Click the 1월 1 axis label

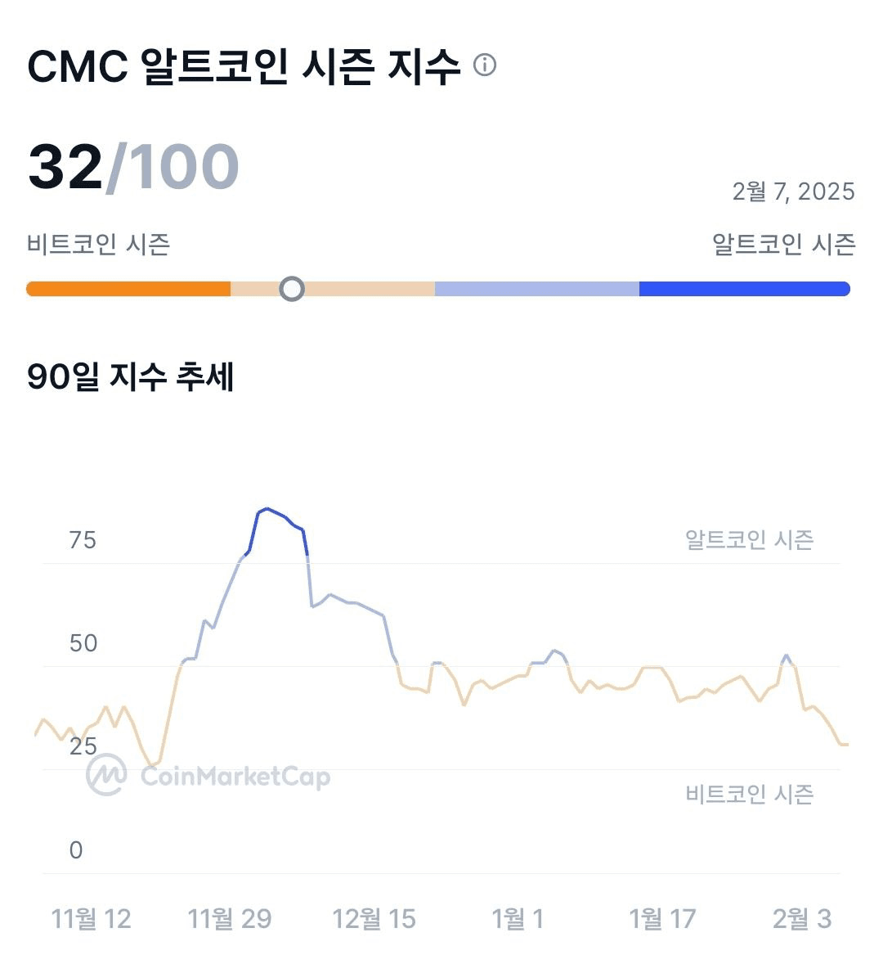[518, 919]
